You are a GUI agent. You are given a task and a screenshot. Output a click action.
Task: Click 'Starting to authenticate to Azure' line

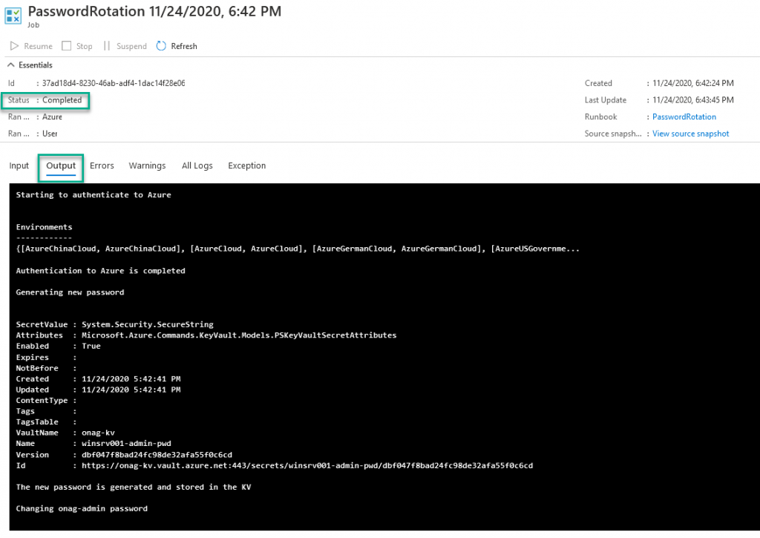[x=94, y=195]
